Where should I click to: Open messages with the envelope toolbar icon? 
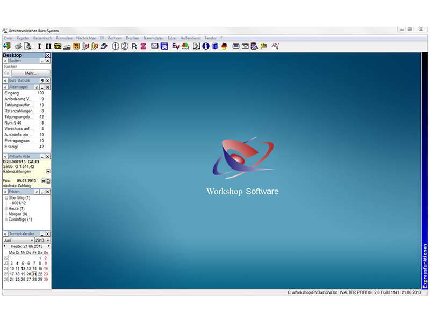[155, 47]
